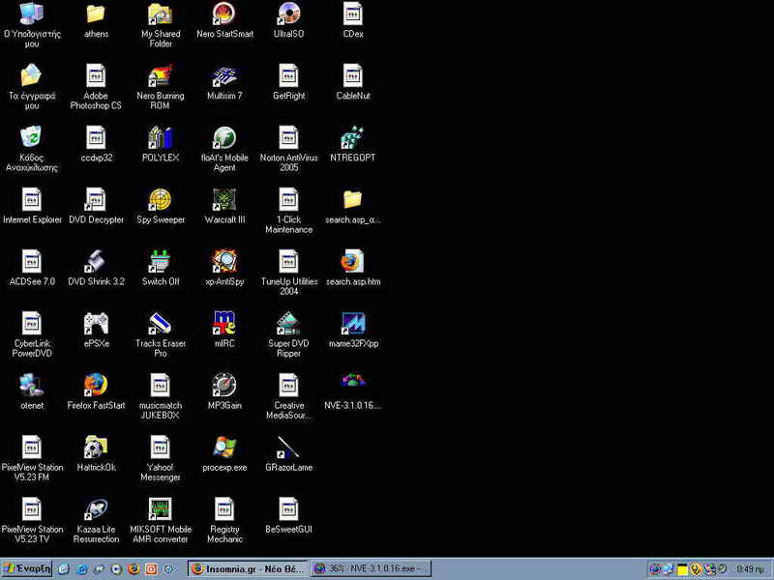Click the system tray clock
The image size is (774, 580).
[x=749, y=569]
